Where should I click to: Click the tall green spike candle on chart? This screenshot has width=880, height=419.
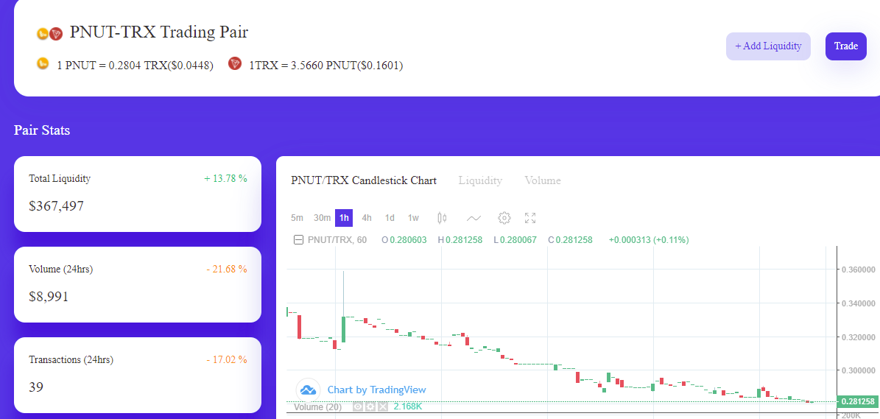point(343,329)
